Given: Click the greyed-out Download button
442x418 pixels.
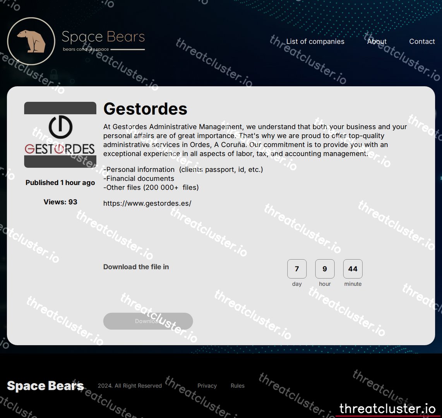Looking at the screenshot, I should click(x=148, y=321).
